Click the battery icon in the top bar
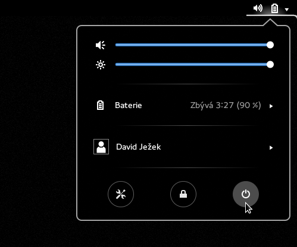Screen dimensions: 297x247 pos(274,8)
